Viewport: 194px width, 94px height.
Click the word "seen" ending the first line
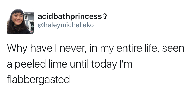(x=173, y=49)
